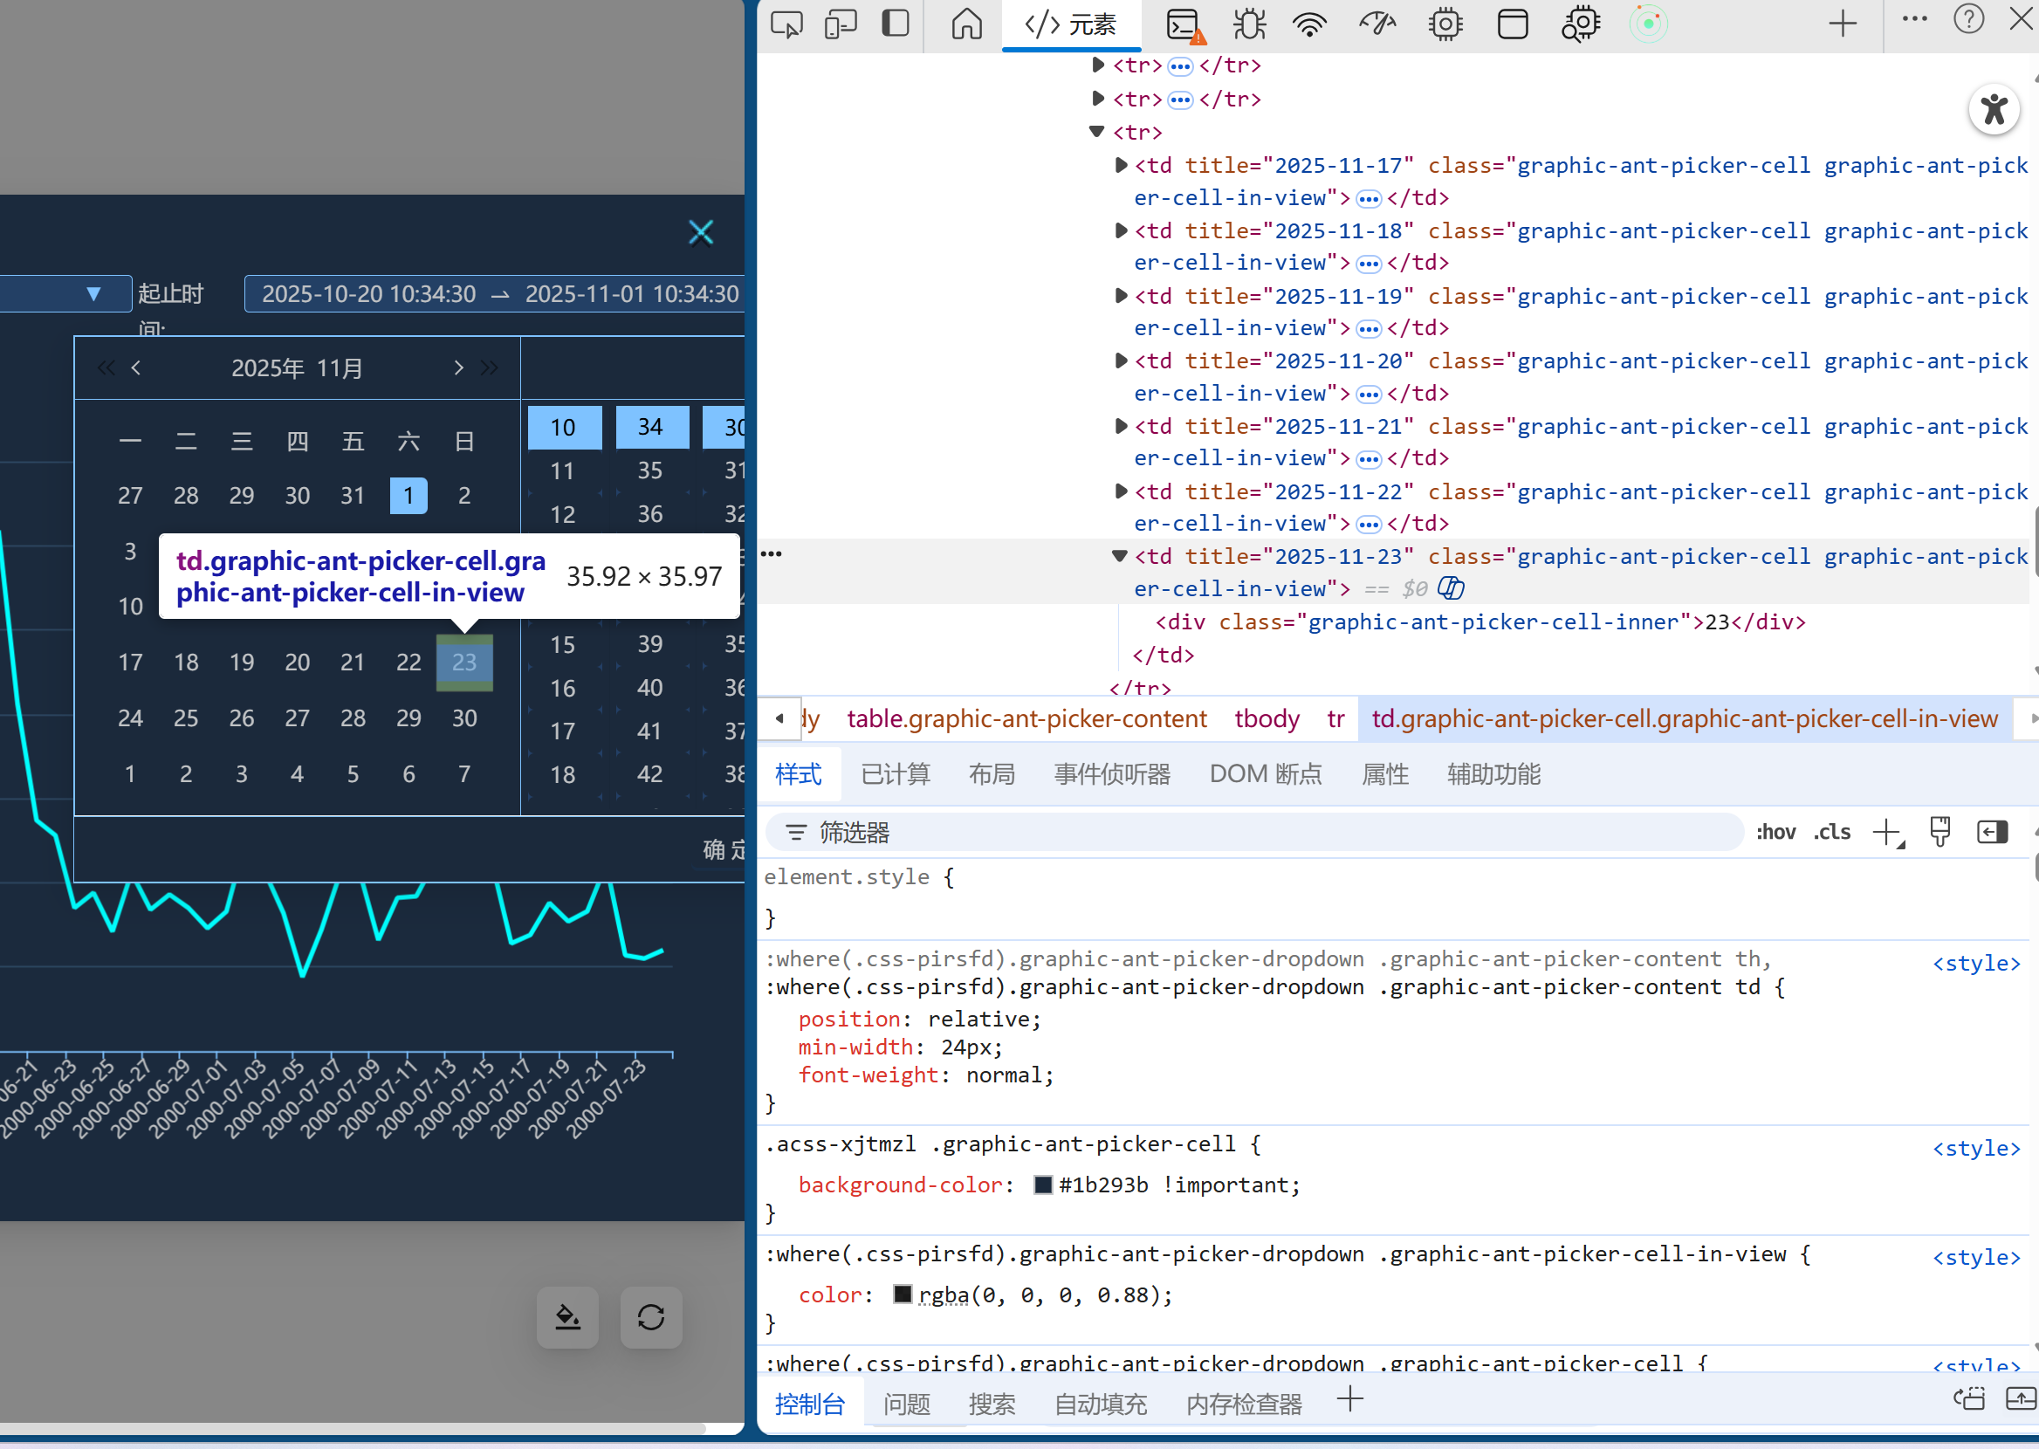Collapse the td 2025-11-23 node
Screen dimensions: 2039x1449
click(x=1119, y=556)
